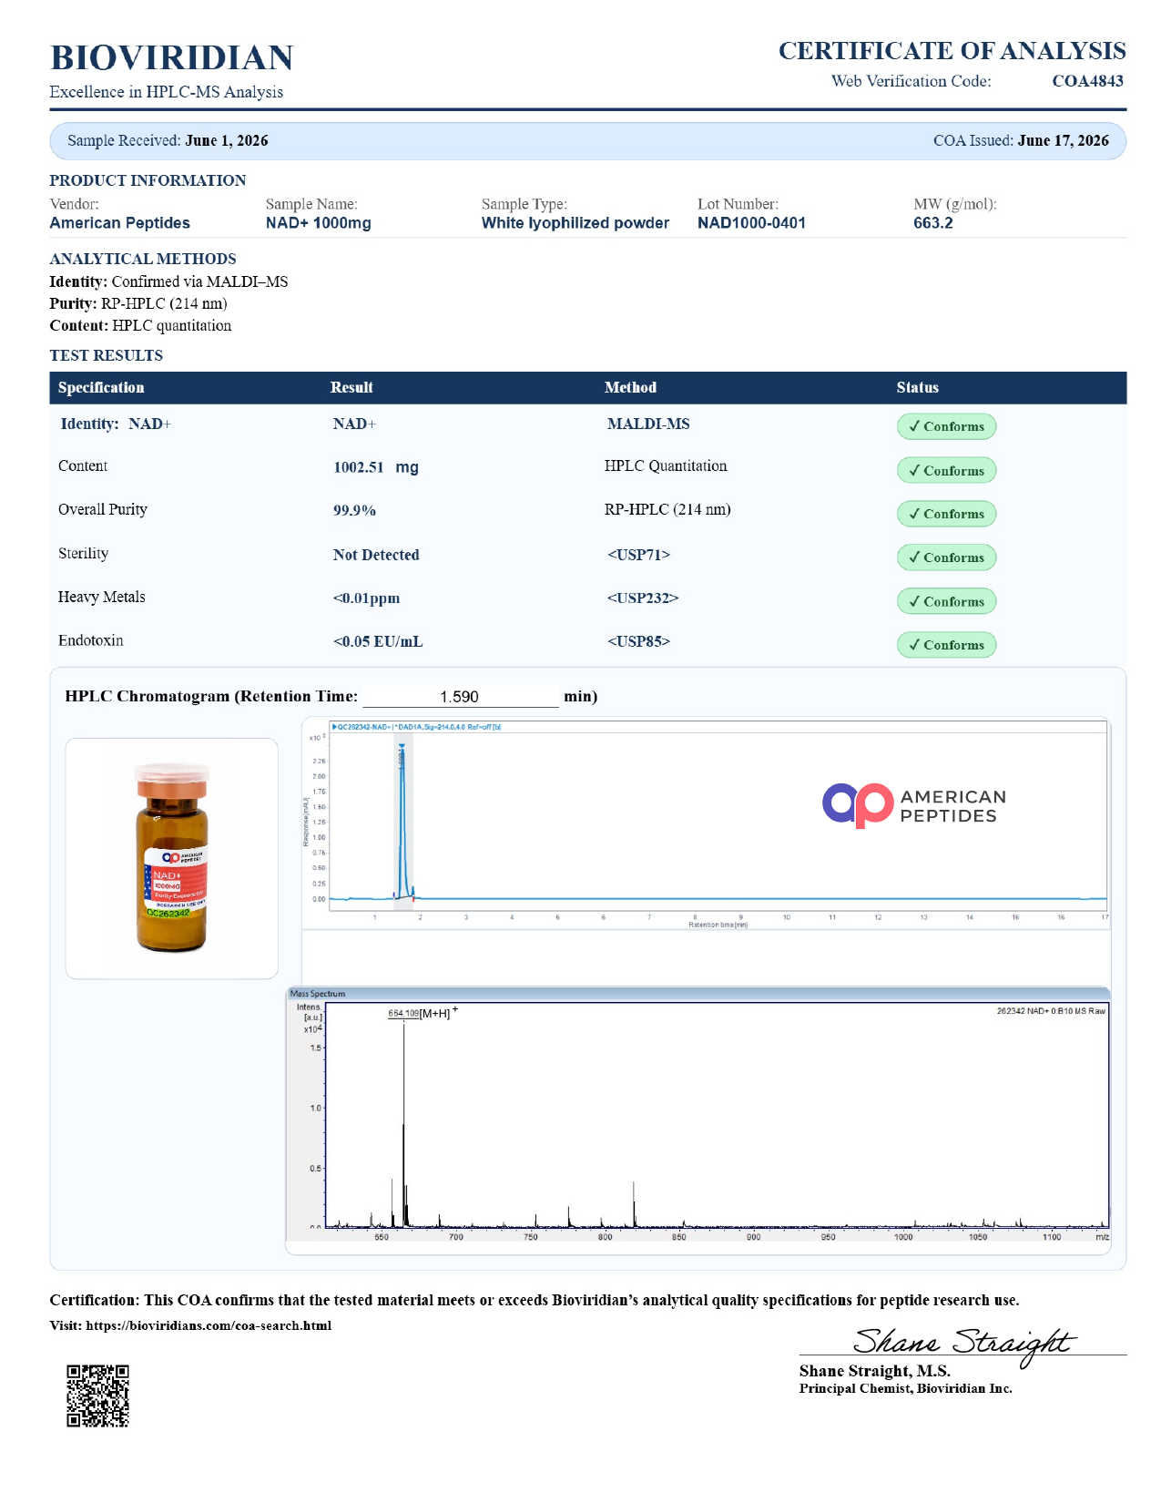The image size is (1161, 1503).
Task: Click the overall purity result 99.9%
Action: click(354, 511)
